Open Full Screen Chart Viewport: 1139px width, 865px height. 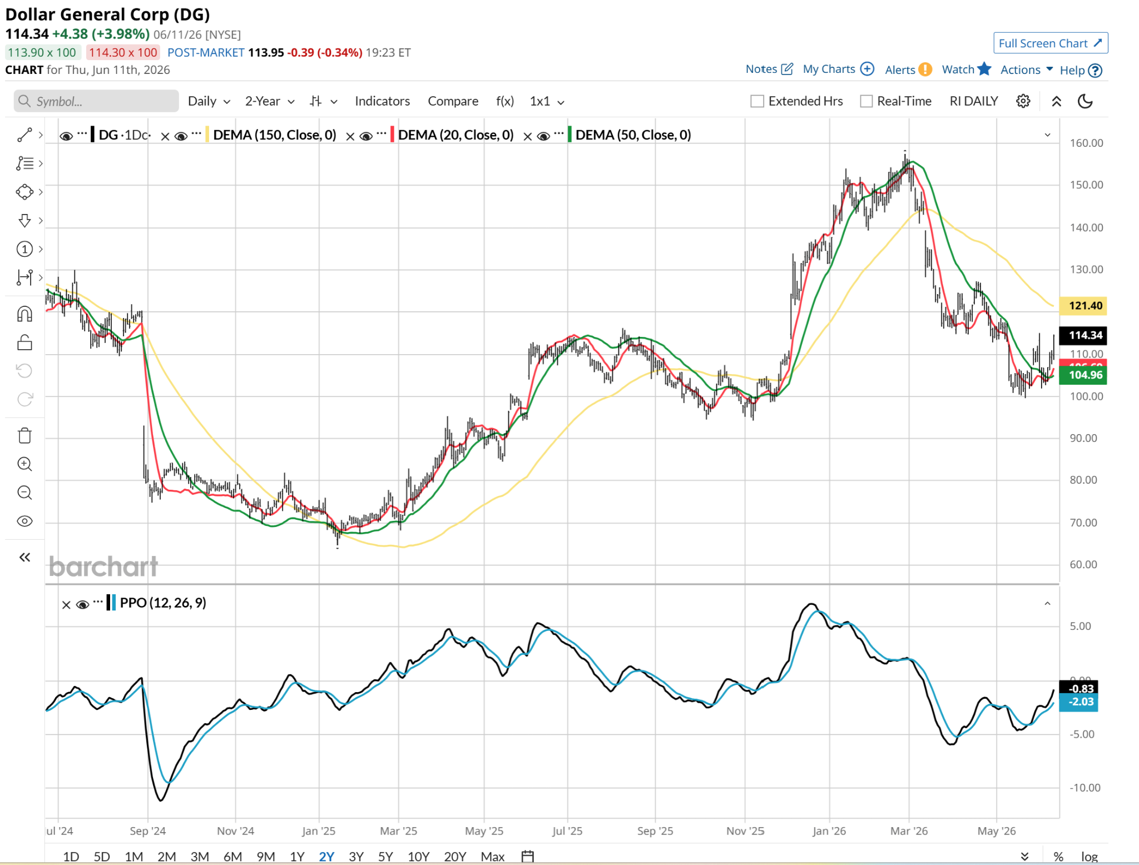pos(1051,43)
